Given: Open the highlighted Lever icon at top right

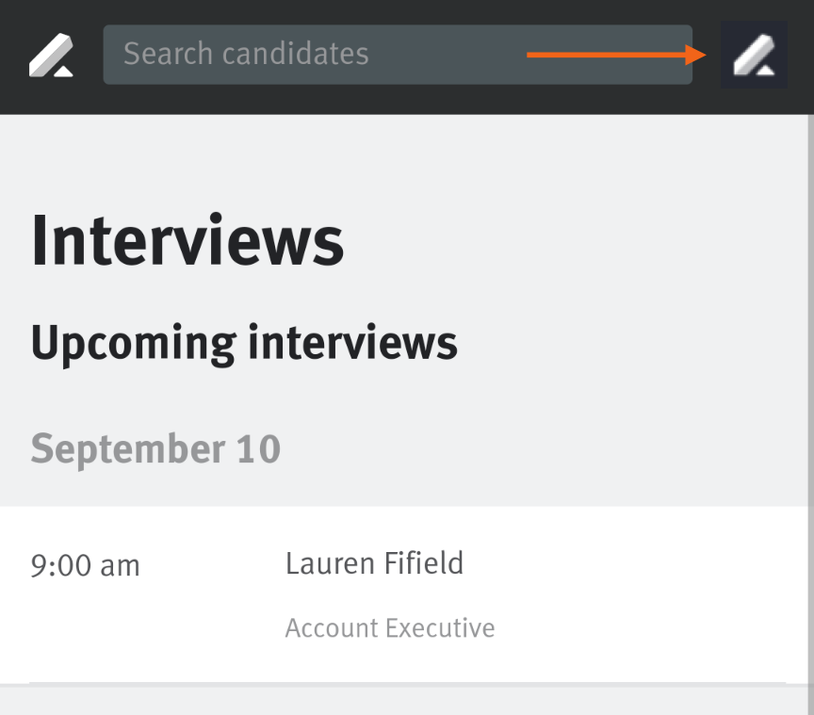Looking at the screenshot, I should pos(754,55).
